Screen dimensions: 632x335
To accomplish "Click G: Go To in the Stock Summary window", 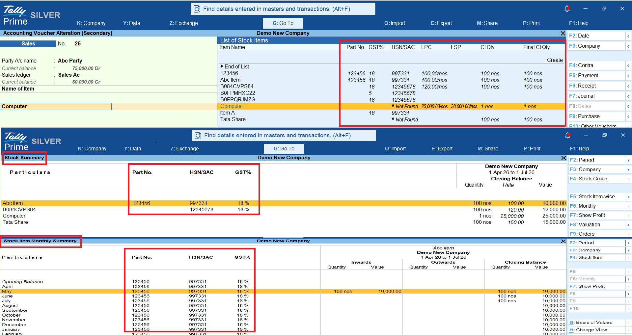I will coord(284,149).
